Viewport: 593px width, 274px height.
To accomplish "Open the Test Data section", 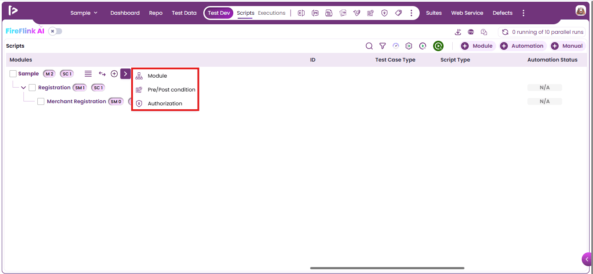I will tap(184, 13).
